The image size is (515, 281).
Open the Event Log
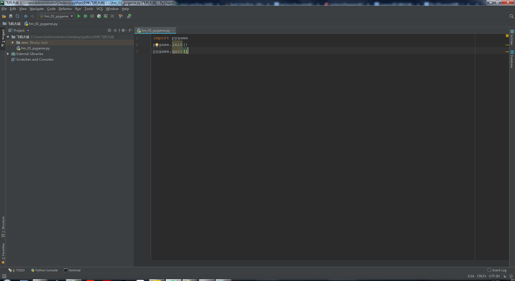click(497, 270)
